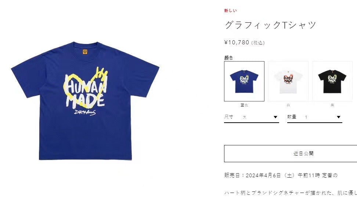Screen dimensions: 357x197
Task: Select the blue T-shirt color thumbnail
Action: coord(244,81)
